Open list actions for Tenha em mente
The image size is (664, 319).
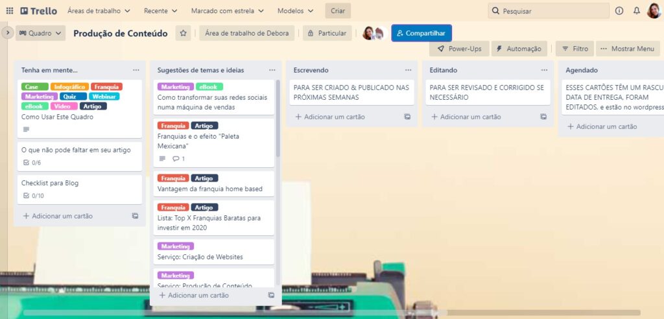pyautogui.click(x=136, y=70)
